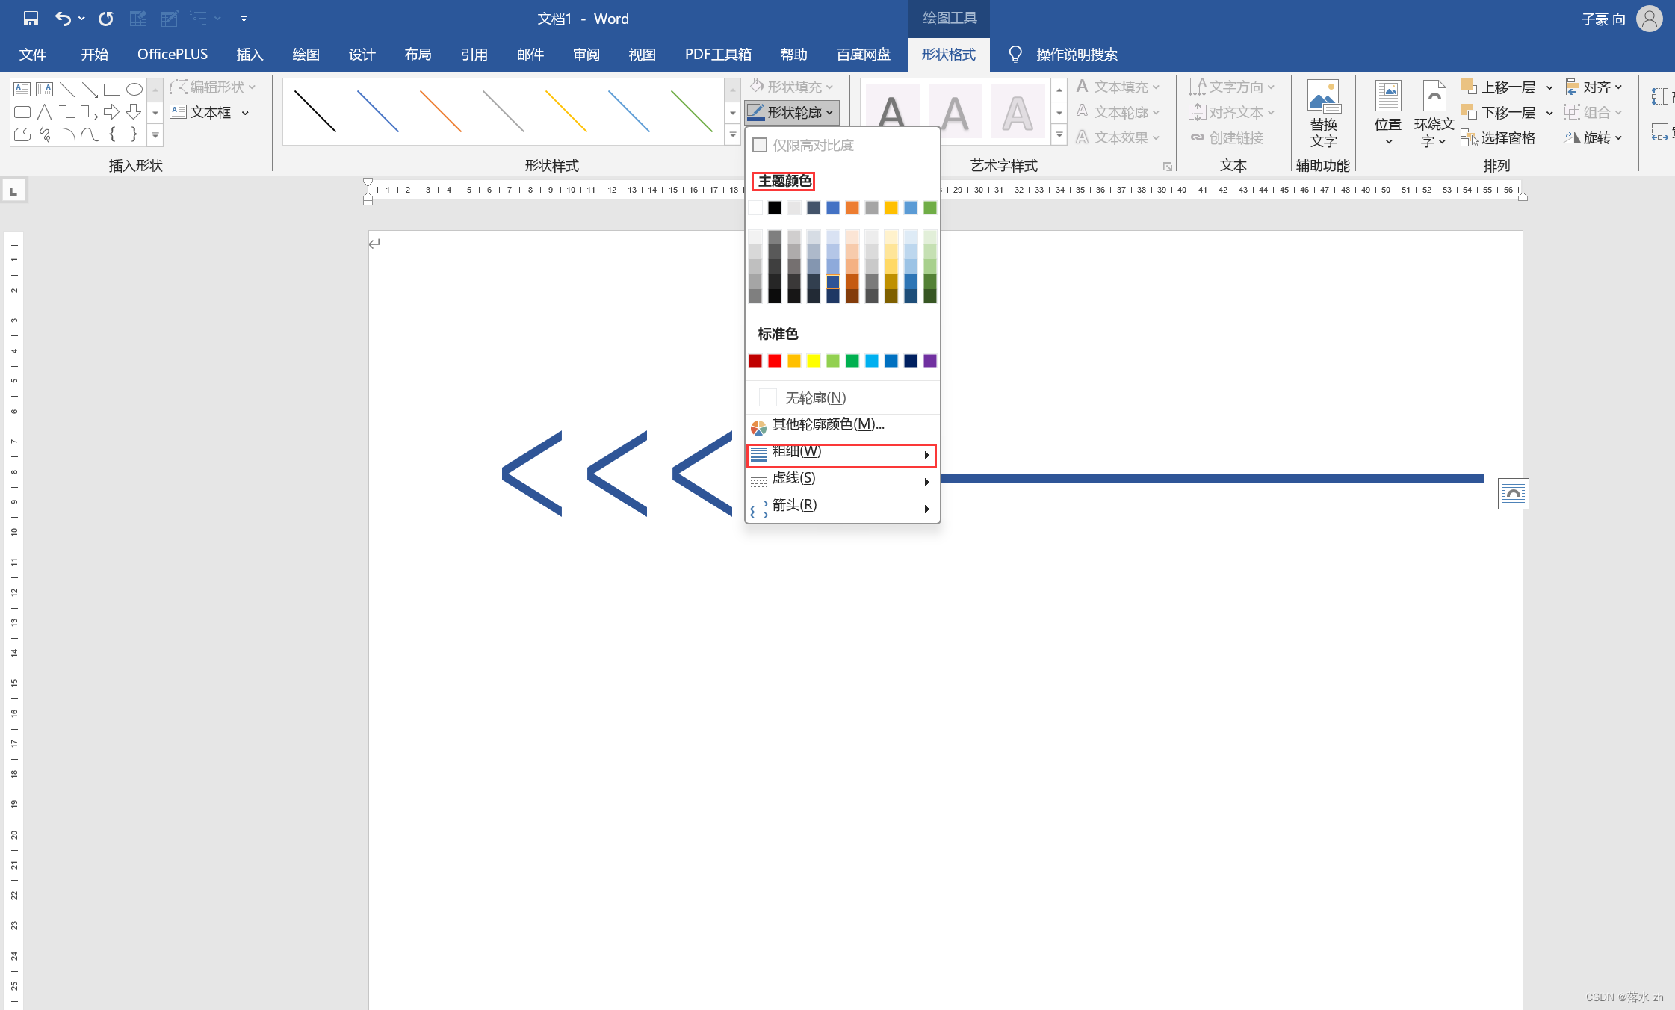The height and width of the screenshot is (1010, 1675).
Task: Toggle the 仅限高对比度 checkbox
Action: point(760,145)
